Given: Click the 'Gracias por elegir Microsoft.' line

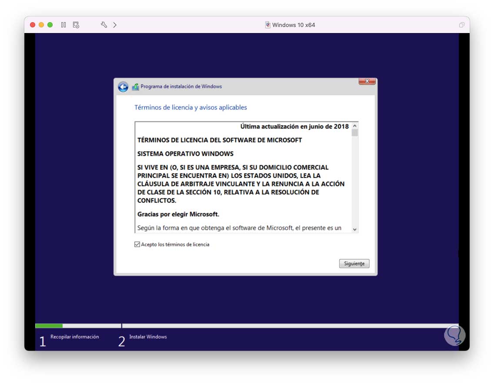Looking at the screenshot, I should (178, 214).
